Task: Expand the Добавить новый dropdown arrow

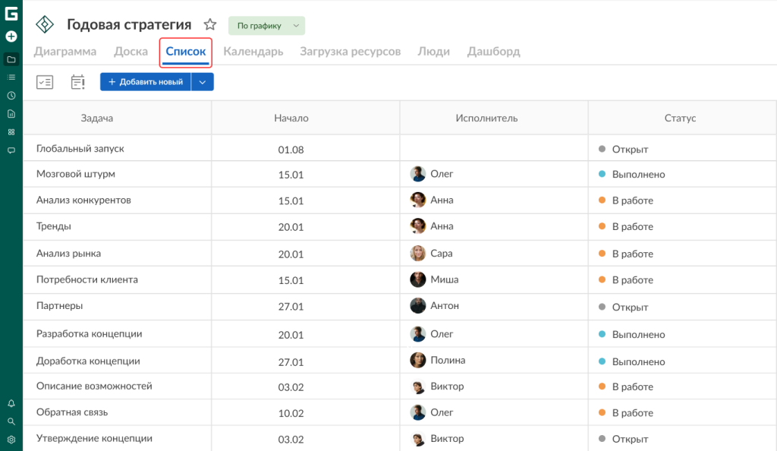Action: tap(202, 82)
